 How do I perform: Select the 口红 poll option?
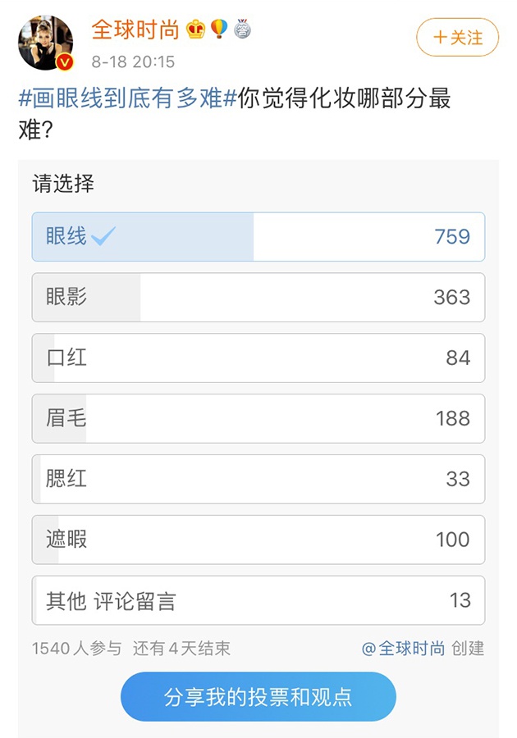258,358
